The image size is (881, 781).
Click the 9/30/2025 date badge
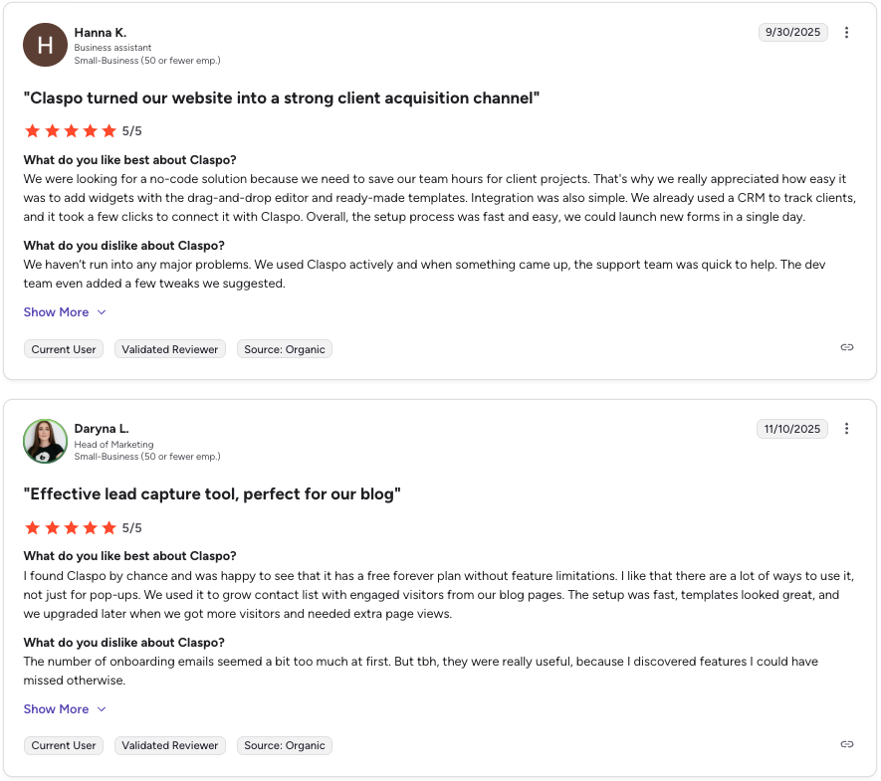[x=792, y=32]
